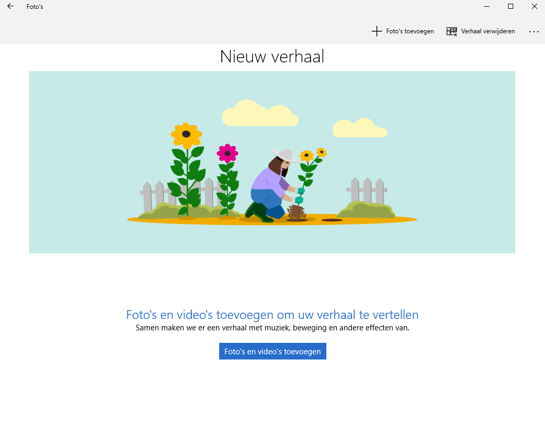Screen dimensions: 545x424
Task: Open the three-dot more options menu
Action: pyautogui.click(x=534, y=32)
